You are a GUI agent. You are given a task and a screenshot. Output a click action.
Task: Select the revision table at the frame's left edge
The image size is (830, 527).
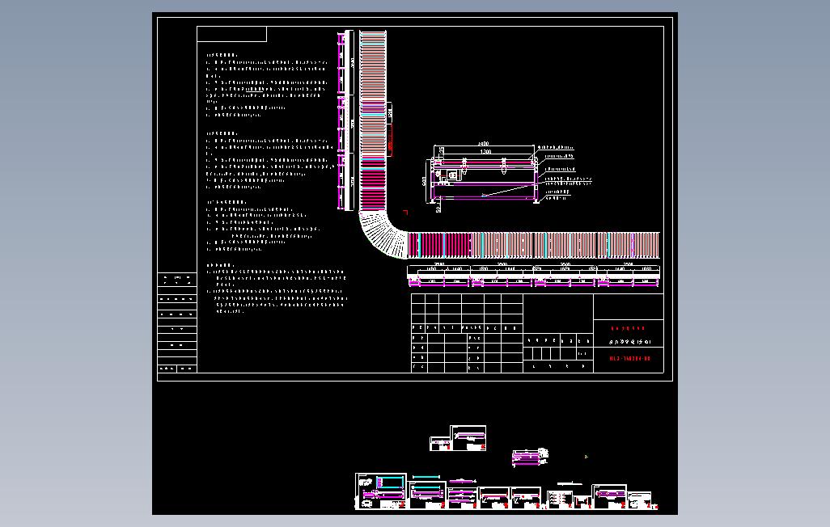177,323
